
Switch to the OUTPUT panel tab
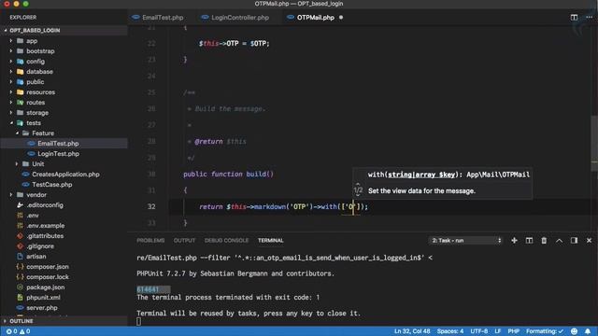click(184, 241)
